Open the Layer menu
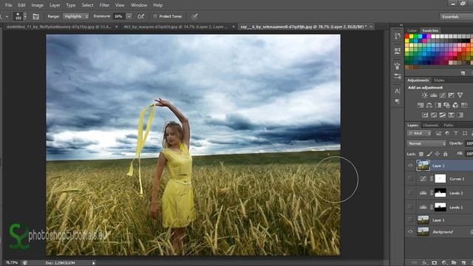 point(55,5)
